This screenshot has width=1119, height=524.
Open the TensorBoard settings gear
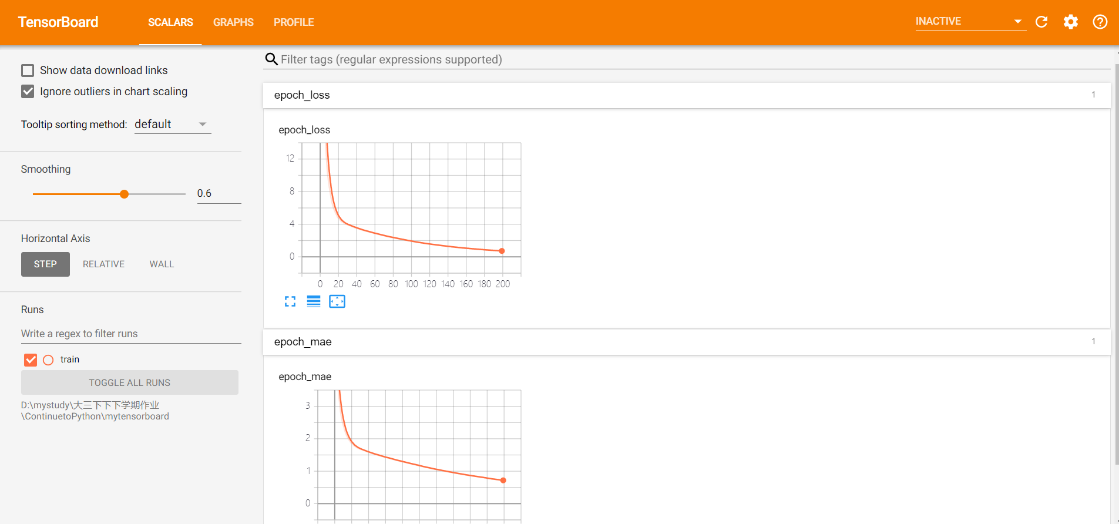(x=1071, y=22)
